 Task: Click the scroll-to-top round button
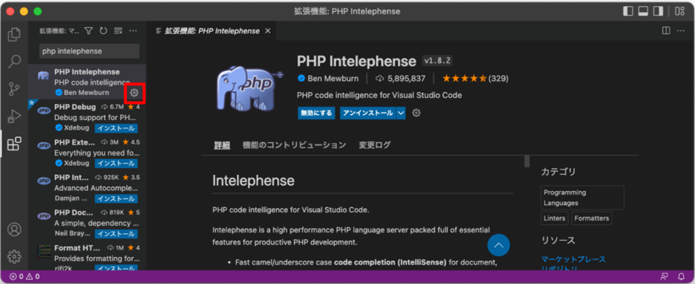499,245
